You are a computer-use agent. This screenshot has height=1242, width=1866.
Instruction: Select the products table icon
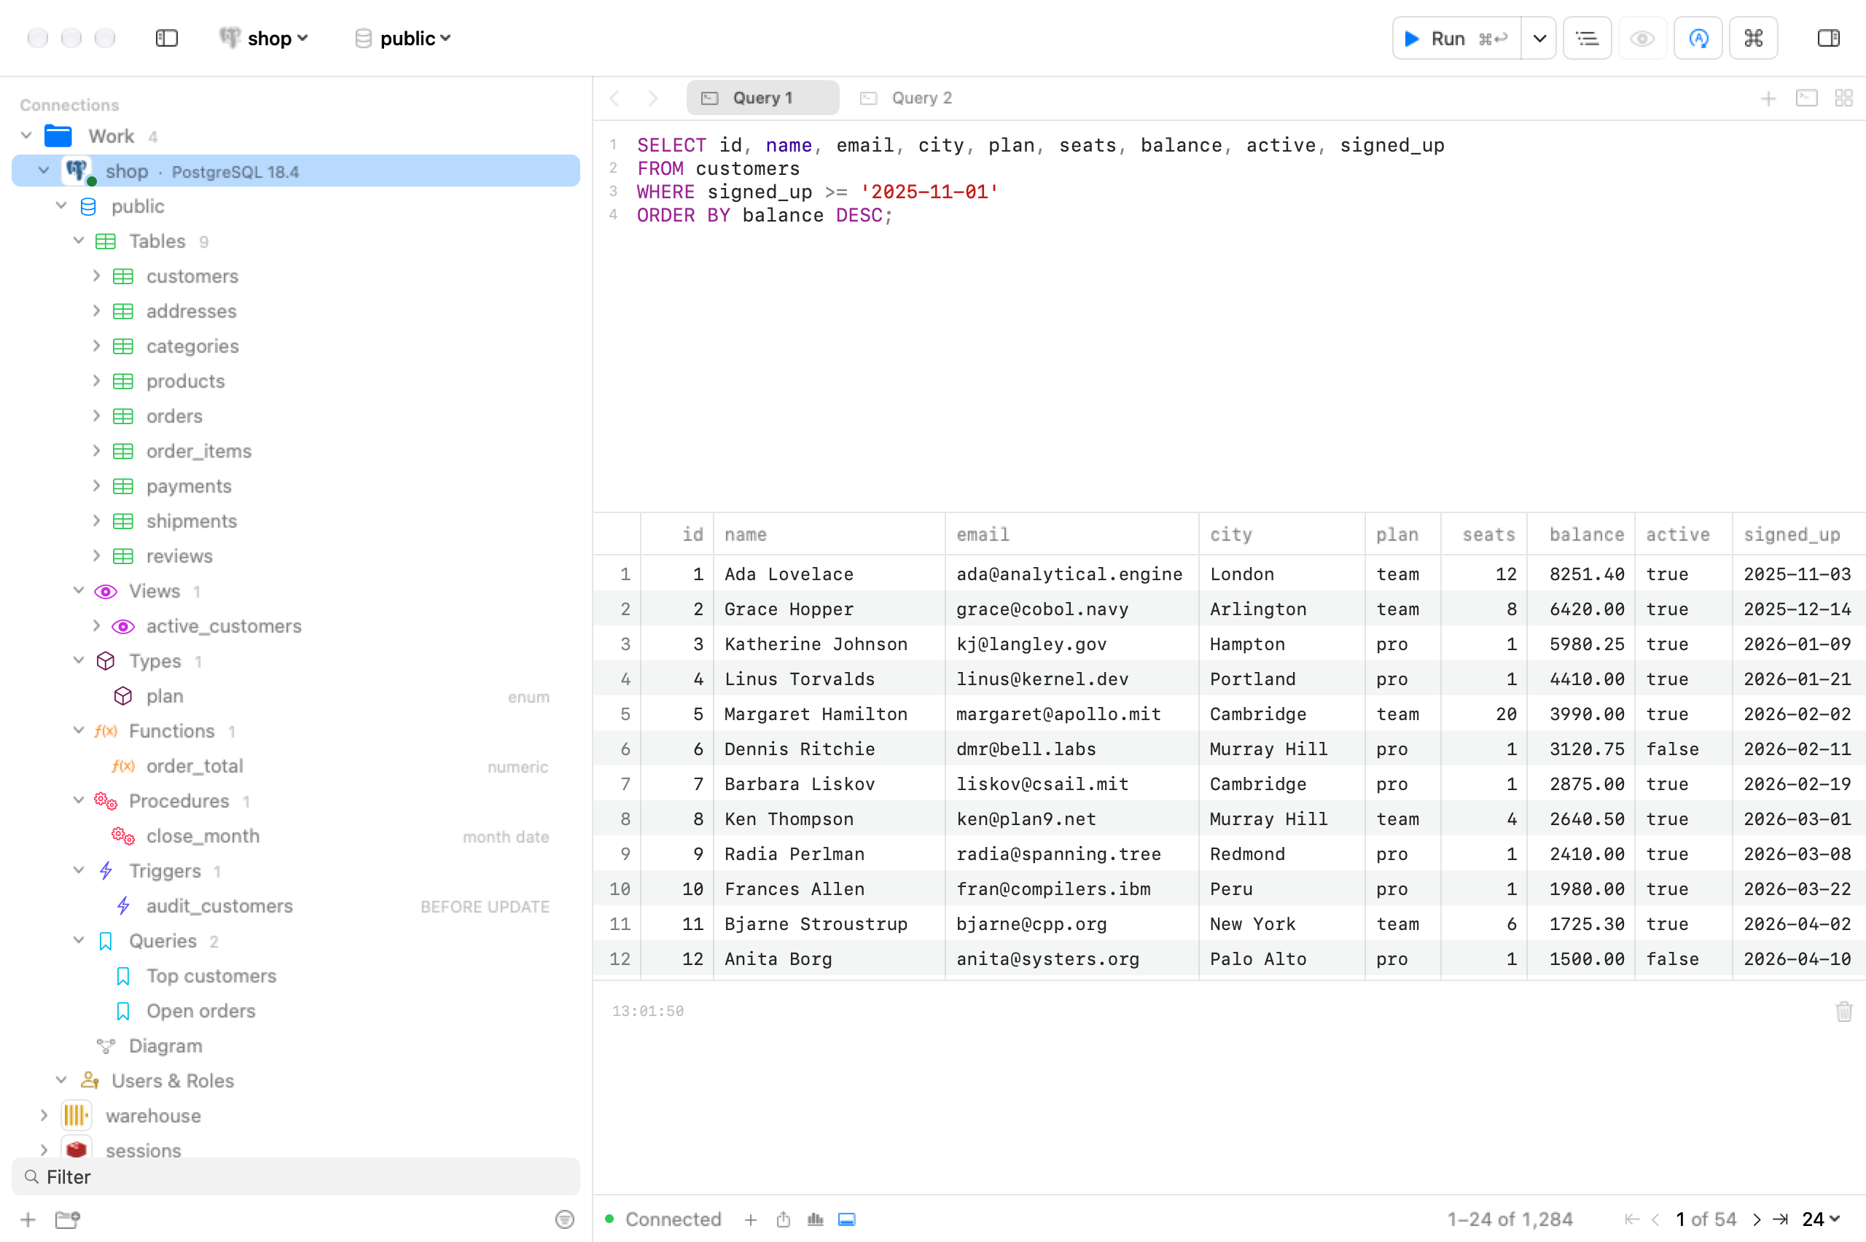122,381
